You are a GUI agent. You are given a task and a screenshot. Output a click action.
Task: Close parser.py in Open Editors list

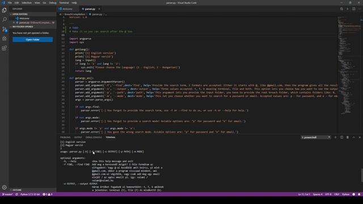(14, 23)
